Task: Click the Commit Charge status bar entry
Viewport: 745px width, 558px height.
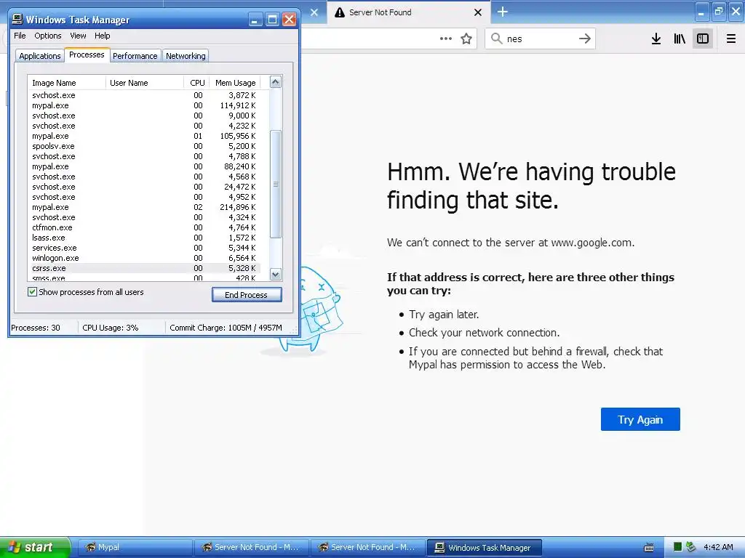Action: [226, 328]
